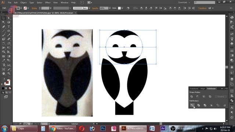Viewport: 235px width, 132px height.
Task: Open the Character panel icon in the right dock
Action: coord(232,107)
